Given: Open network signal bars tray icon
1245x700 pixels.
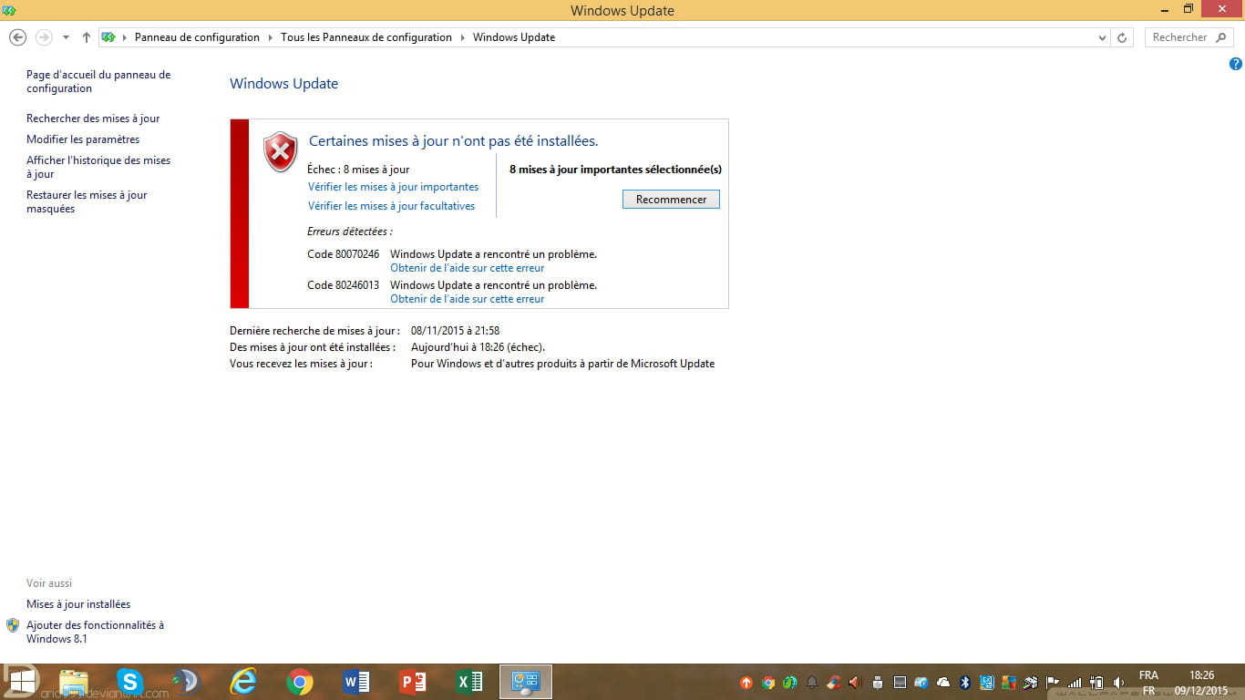Looking at the screenshot, I should point(1075,682).
